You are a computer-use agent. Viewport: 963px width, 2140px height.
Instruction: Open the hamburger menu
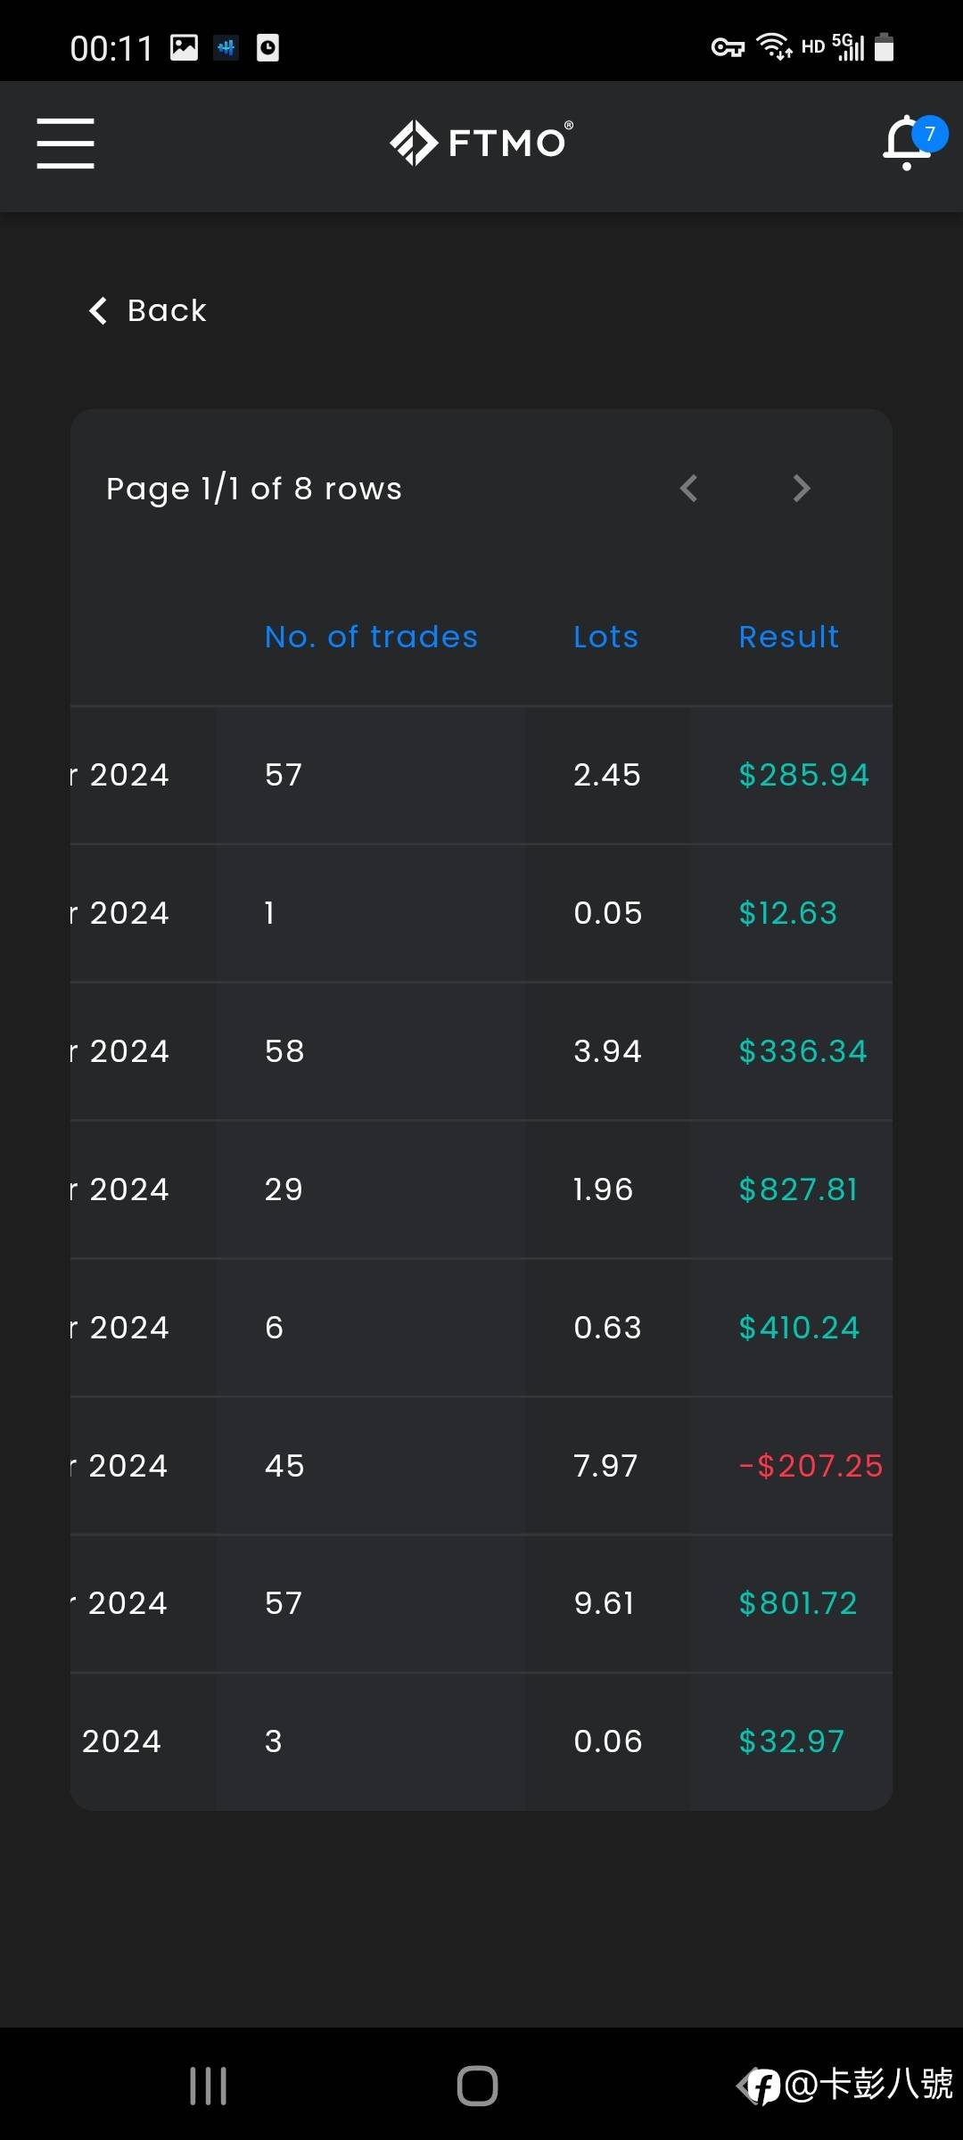pos(65,143)
